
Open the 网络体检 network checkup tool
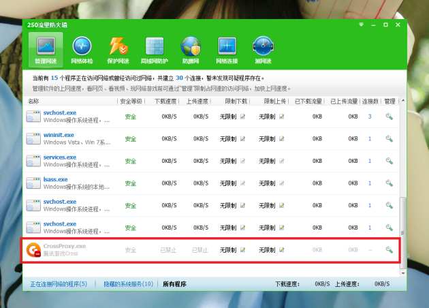(82, 50)
